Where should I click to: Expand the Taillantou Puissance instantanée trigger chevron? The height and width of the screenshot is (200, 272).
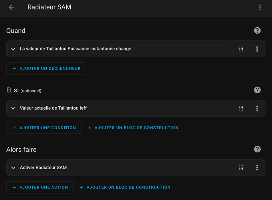[x=13, y=49]
